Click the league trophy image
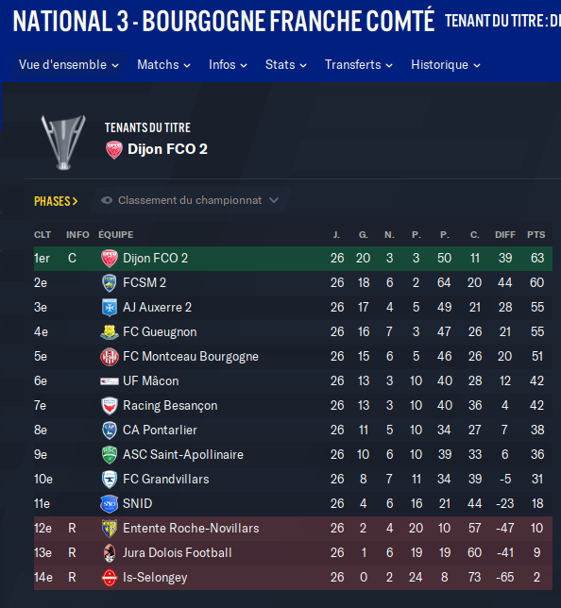The width and height of the screenshot is (561, 608). 63,143
